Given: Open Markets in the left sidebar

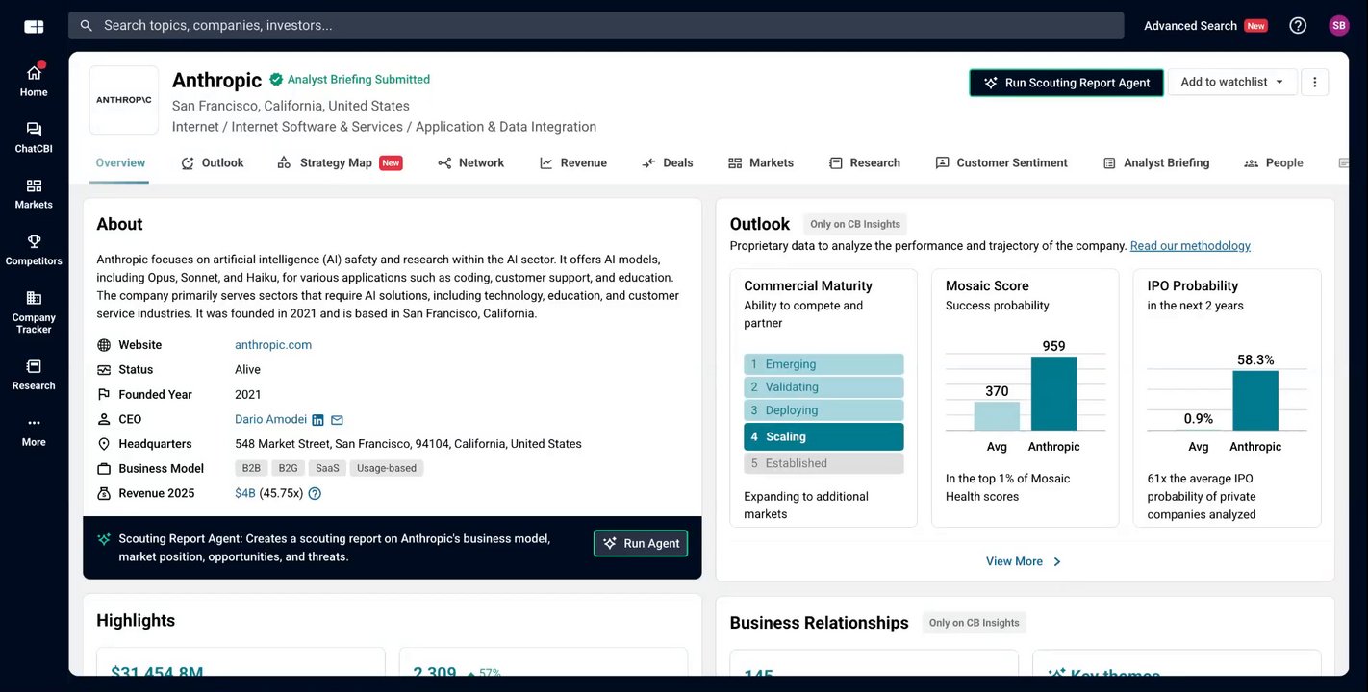Looking at the screenshot, I should click(x=34, y=193).
